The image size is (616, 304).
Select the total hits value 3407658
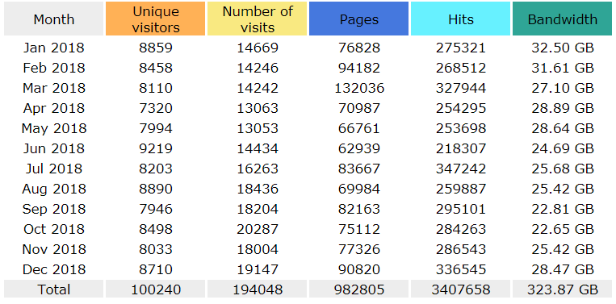coord(460,289)
